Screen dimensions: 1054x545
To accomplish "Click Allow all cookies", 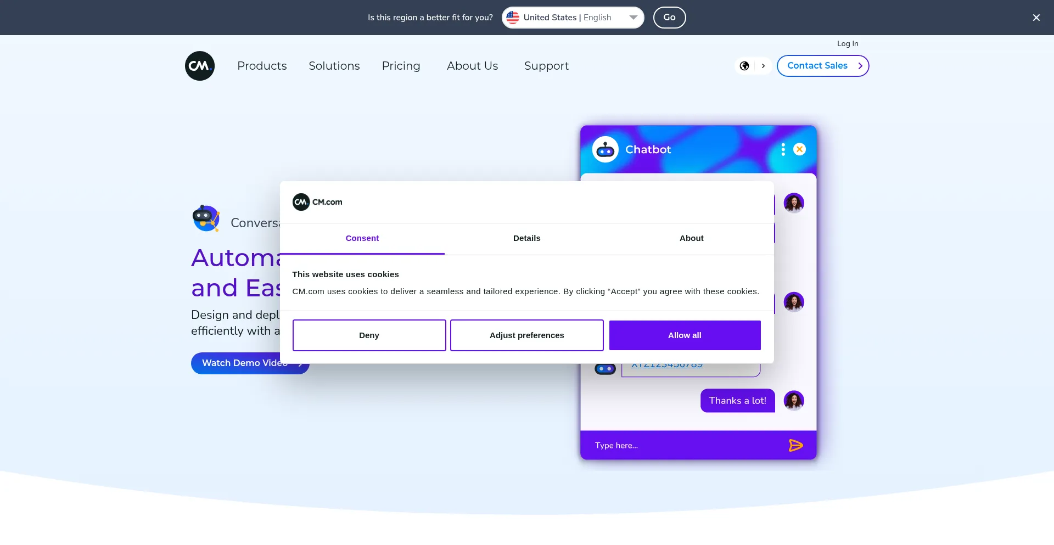I will tap(685, 335).
